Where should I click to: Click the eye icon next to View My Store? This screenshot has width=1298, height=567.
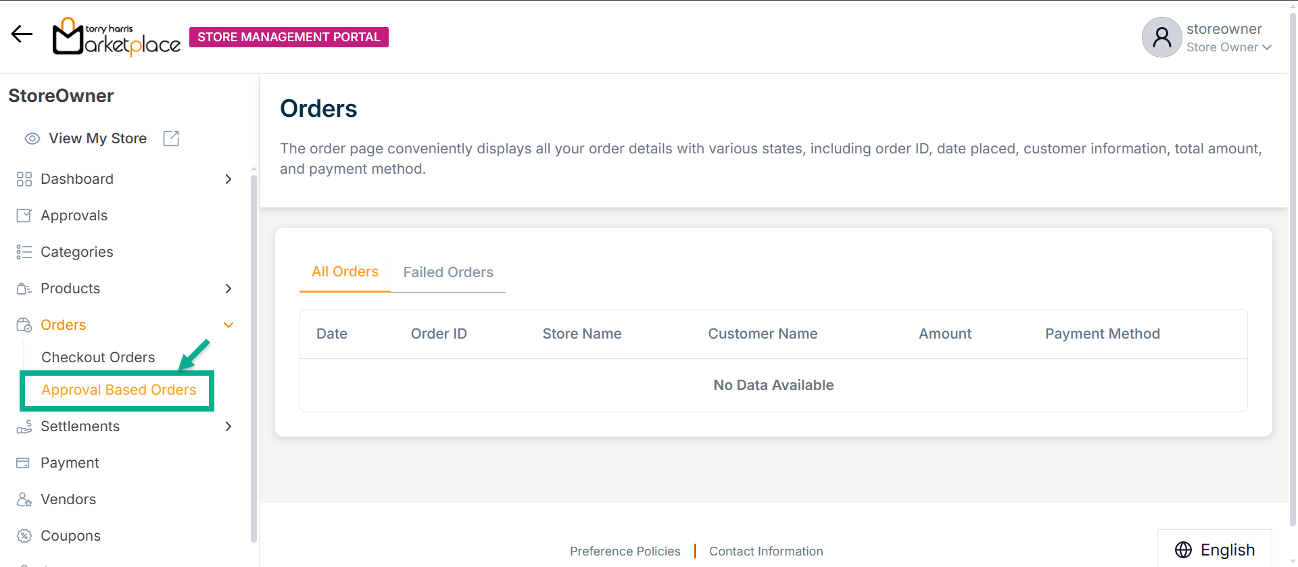click(32, 139)
